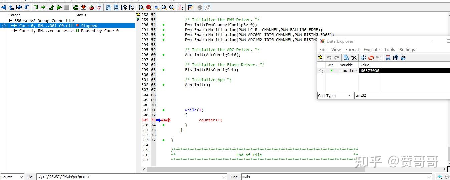Click the notepad with pencil toolbar icon
450x180 pixels.
point(190,7)
